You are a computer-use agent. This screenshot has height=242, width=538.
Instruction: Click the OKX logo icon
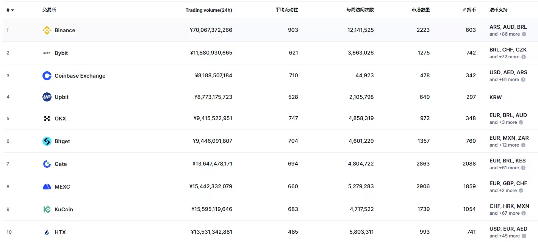click(47, 119)
